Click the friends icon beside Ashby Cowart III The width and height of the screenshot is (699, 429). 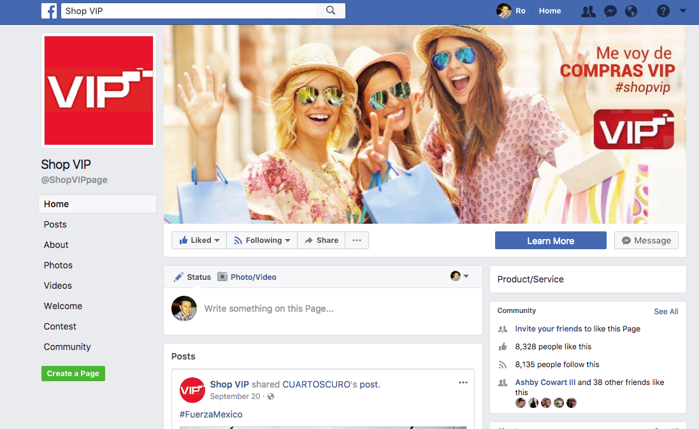[503, 382]
